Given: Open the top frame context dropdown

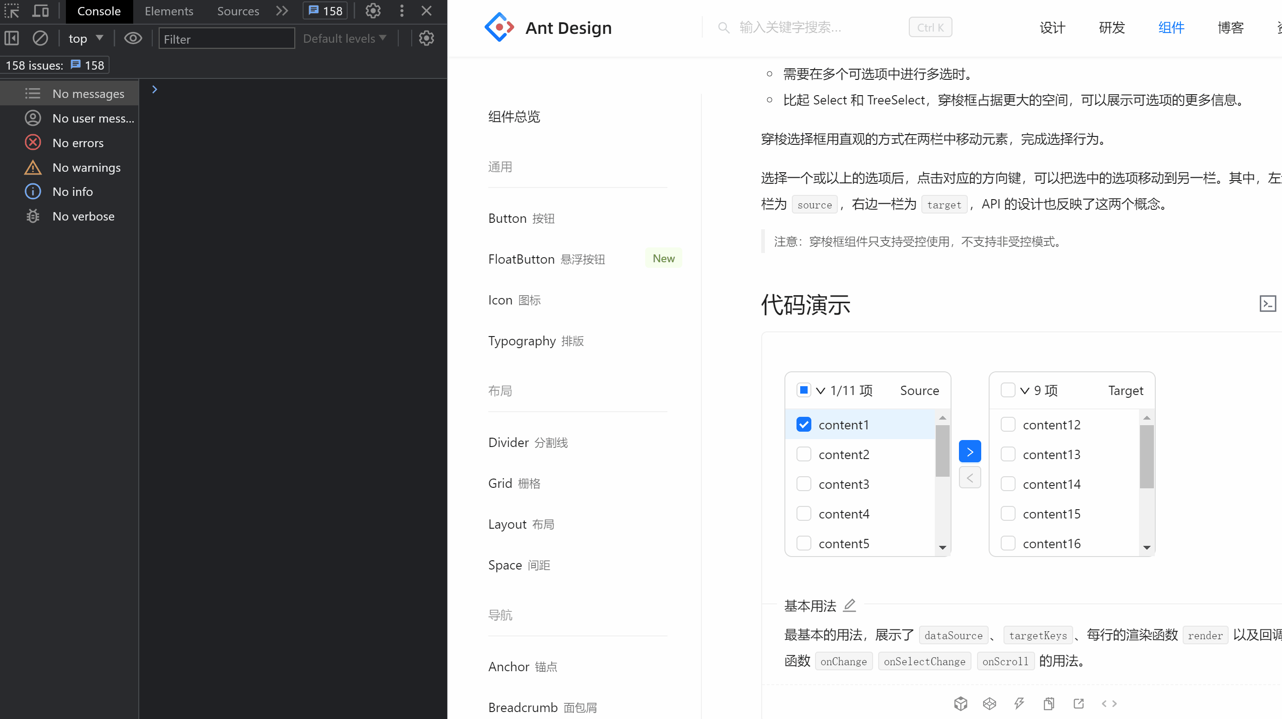Looking at the screenshot, I should (85, 38).
